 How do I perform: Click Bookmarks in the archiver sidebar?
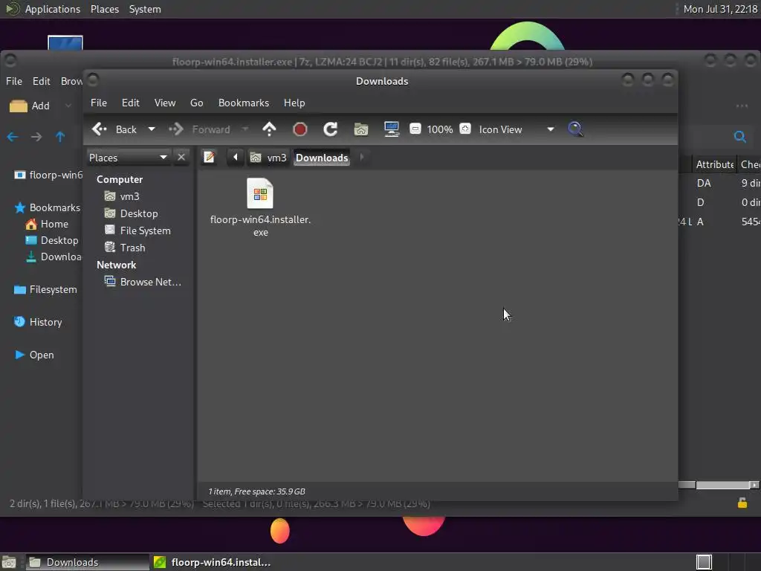click(x=47, y=208)
